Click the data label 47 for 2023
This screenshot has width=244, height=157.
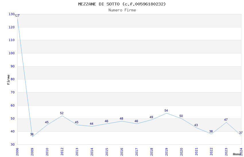226,120
